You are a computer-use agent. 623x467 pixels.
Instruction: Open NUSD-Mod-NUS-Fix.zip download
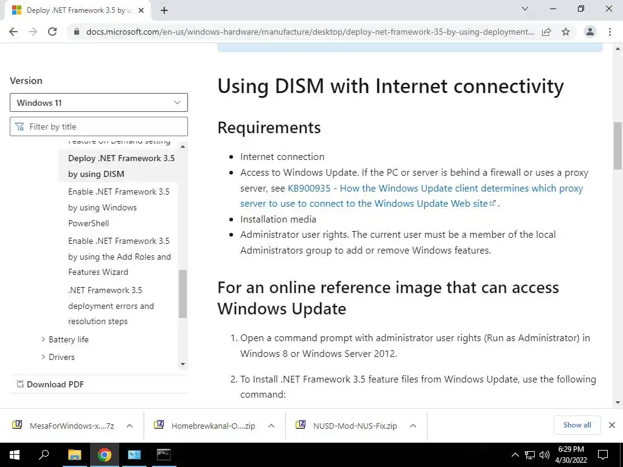[347, 426]
